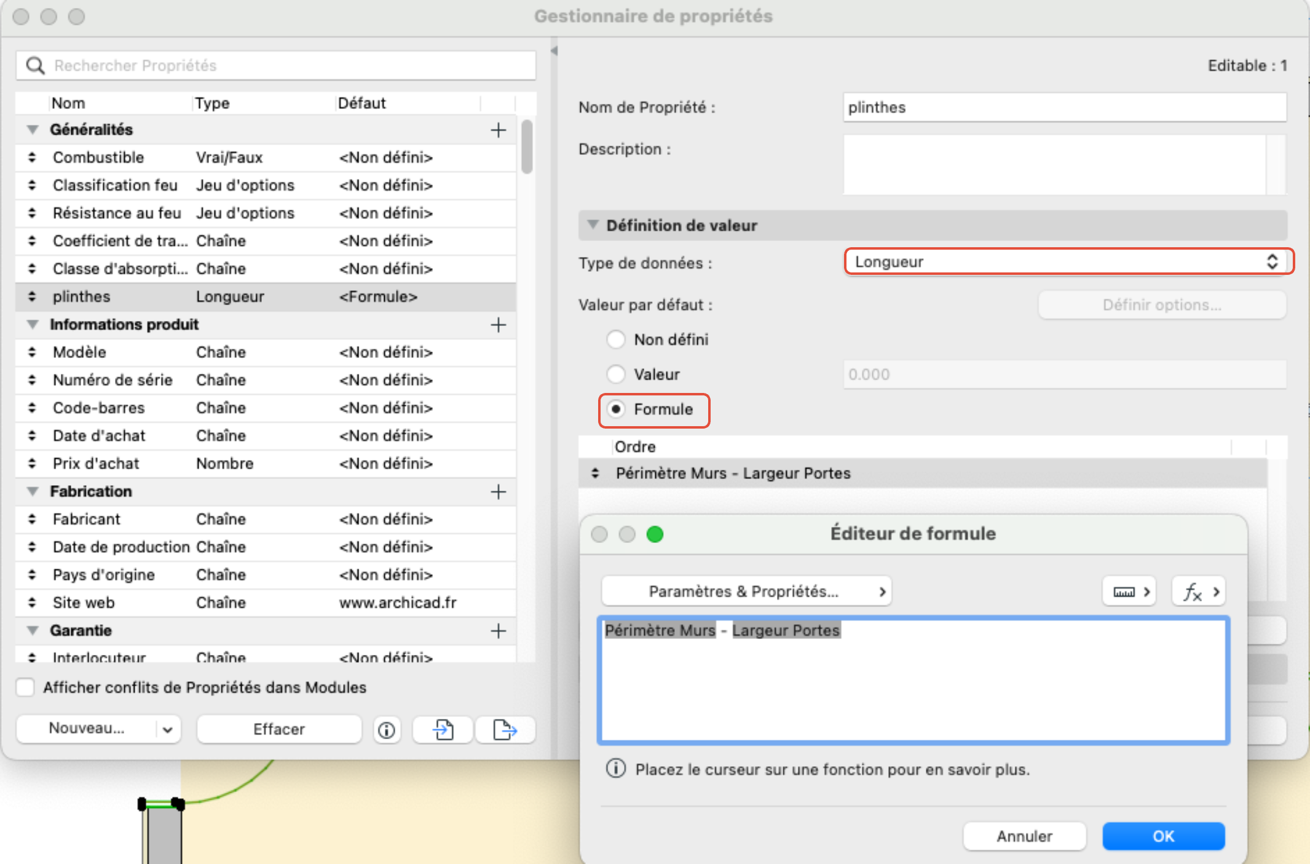Select the Valeur radio button

pyautogui.click(x=616, y=374)
